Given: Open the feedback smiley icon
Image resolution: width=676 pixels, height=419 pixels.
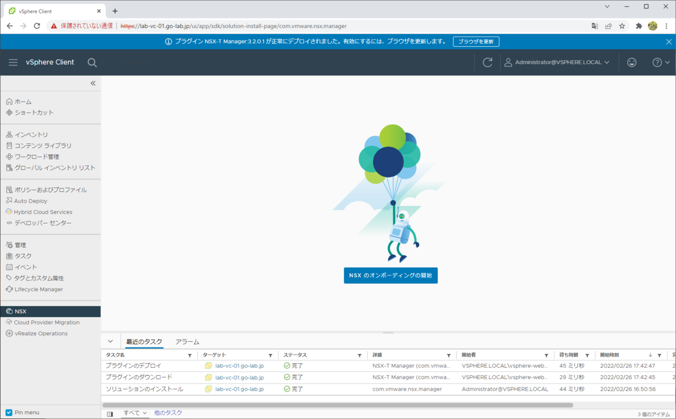Looking at the screenshot, I should click(632, 63).
